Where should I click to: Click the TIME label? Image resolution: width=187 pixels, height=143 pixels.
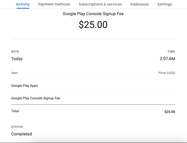coord(171,52)
